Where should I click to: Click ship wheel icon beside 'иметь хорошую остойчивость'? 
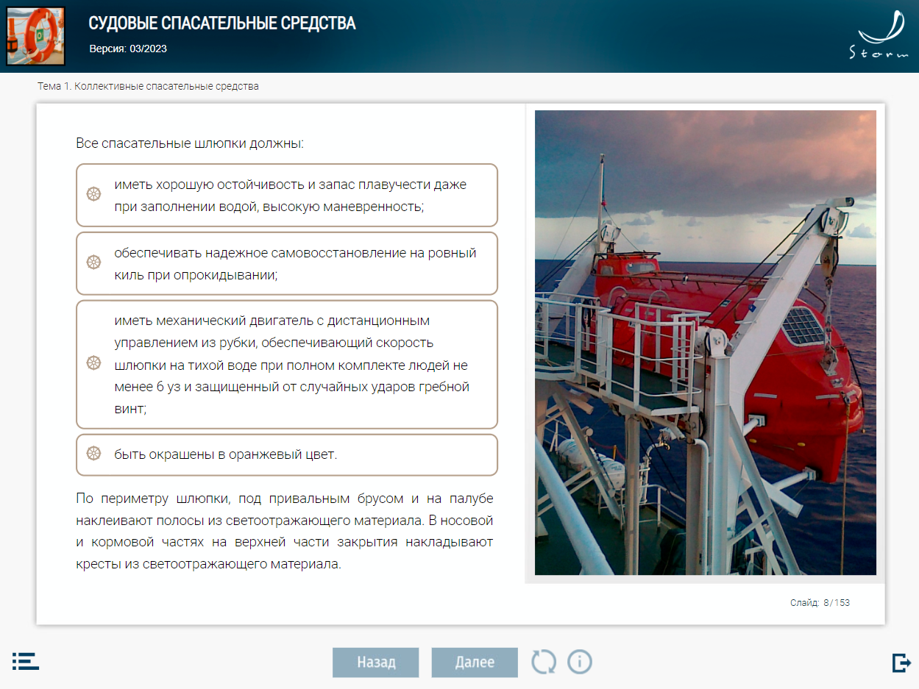tap(93, 195)
